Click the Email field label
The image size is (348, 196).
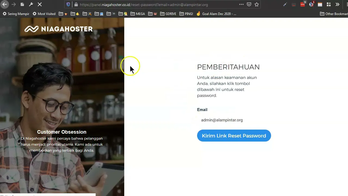(x=202, y=110)
